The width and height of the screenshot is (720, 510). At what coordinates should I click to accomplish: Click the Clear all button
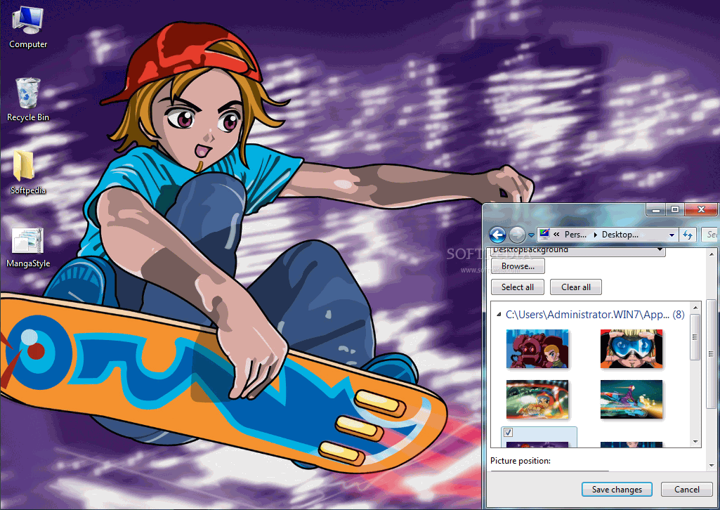click(576, 287)
